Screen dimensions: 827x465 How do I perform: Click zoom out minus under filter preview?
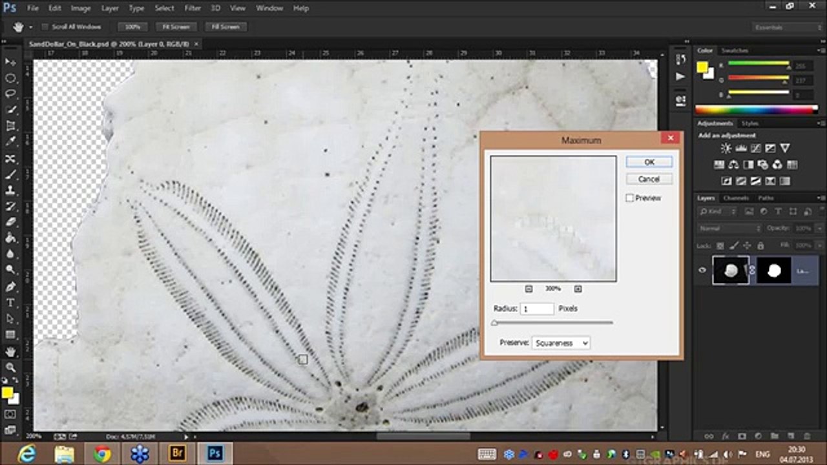click(529, 289)
